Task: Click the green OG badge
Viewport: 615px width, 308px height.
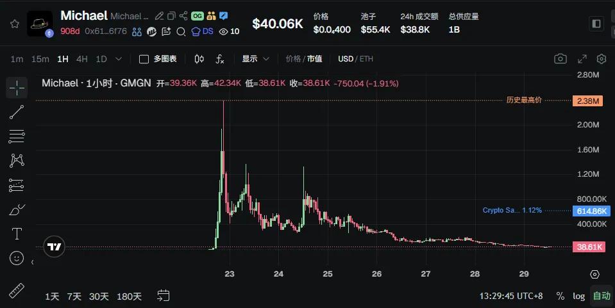Action: point(198,16)
